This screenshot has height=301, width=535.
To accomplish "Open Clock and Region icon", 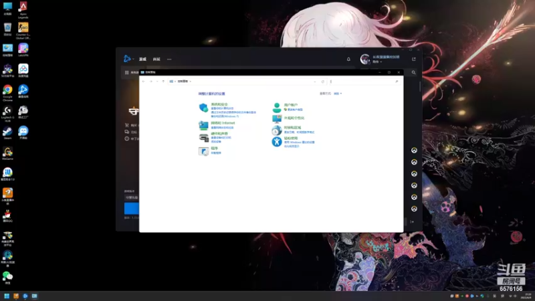I will tap(277, 130).
